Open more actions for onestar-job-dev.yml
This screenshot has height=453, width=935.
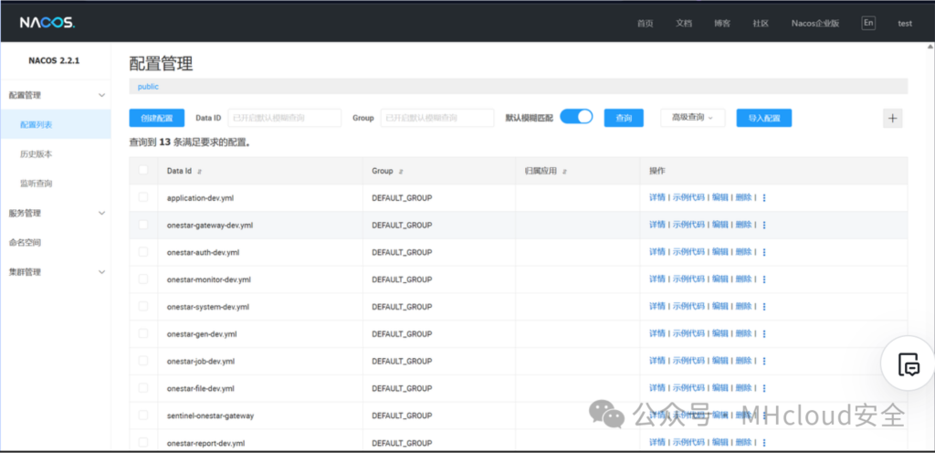[x=764, y=361]
